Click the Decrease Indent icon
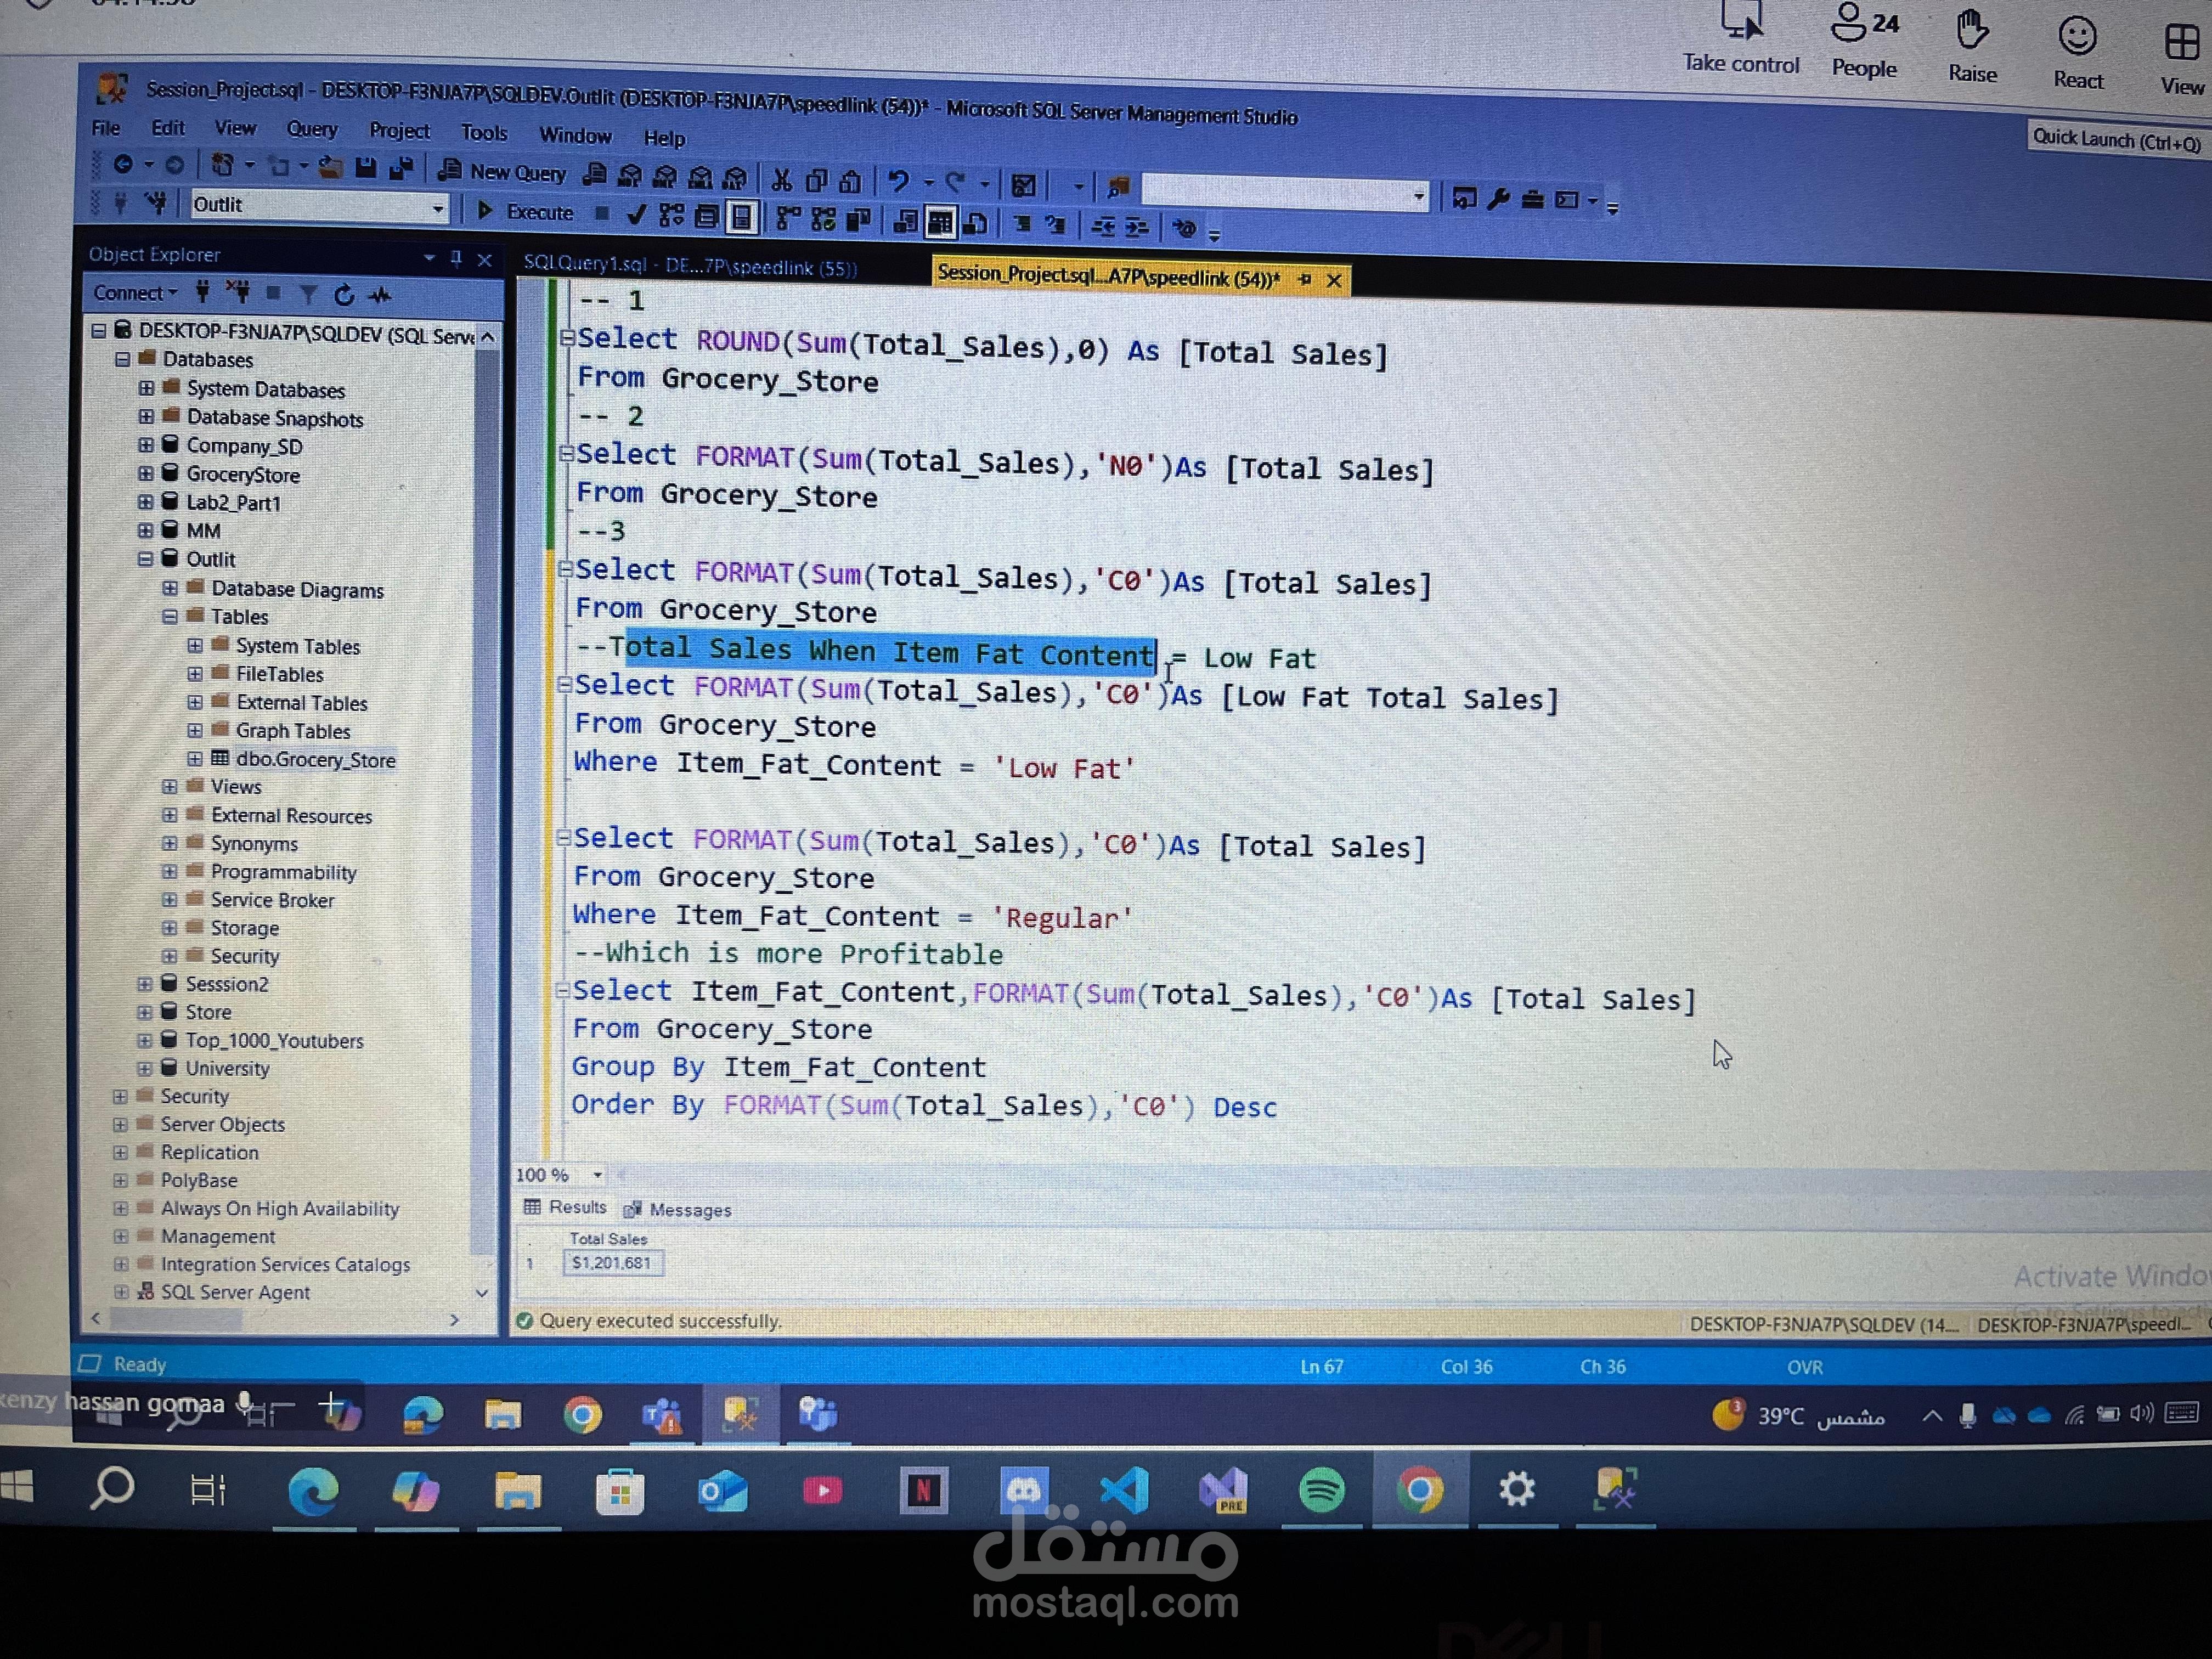This screenshot has height=1659, width=2212. (x=1103, y=227)
